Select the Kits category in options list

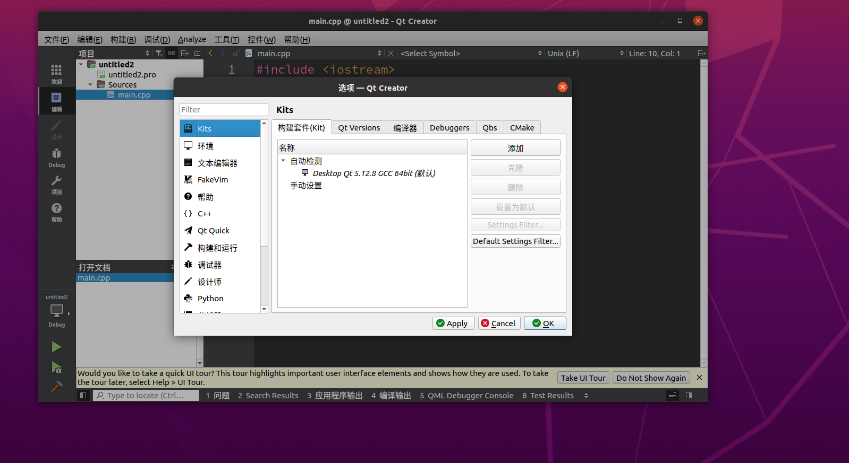coord(220,128)
